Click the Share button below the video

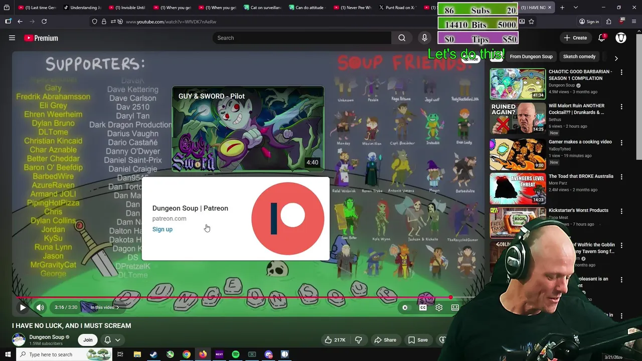pos(385,340)
